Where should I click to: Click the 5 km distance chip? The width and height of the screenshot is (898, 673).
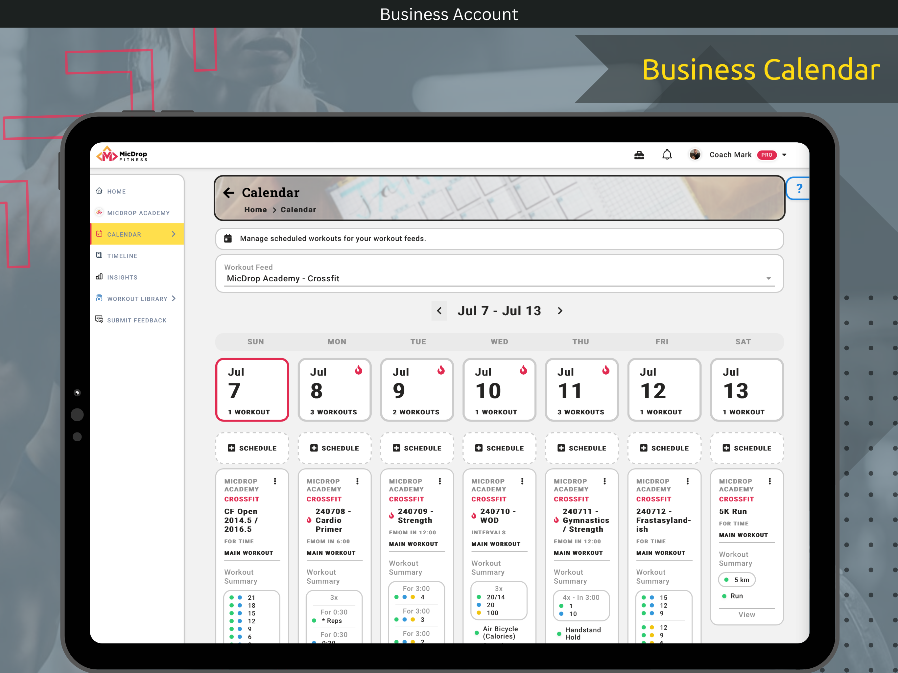point(737,580)
